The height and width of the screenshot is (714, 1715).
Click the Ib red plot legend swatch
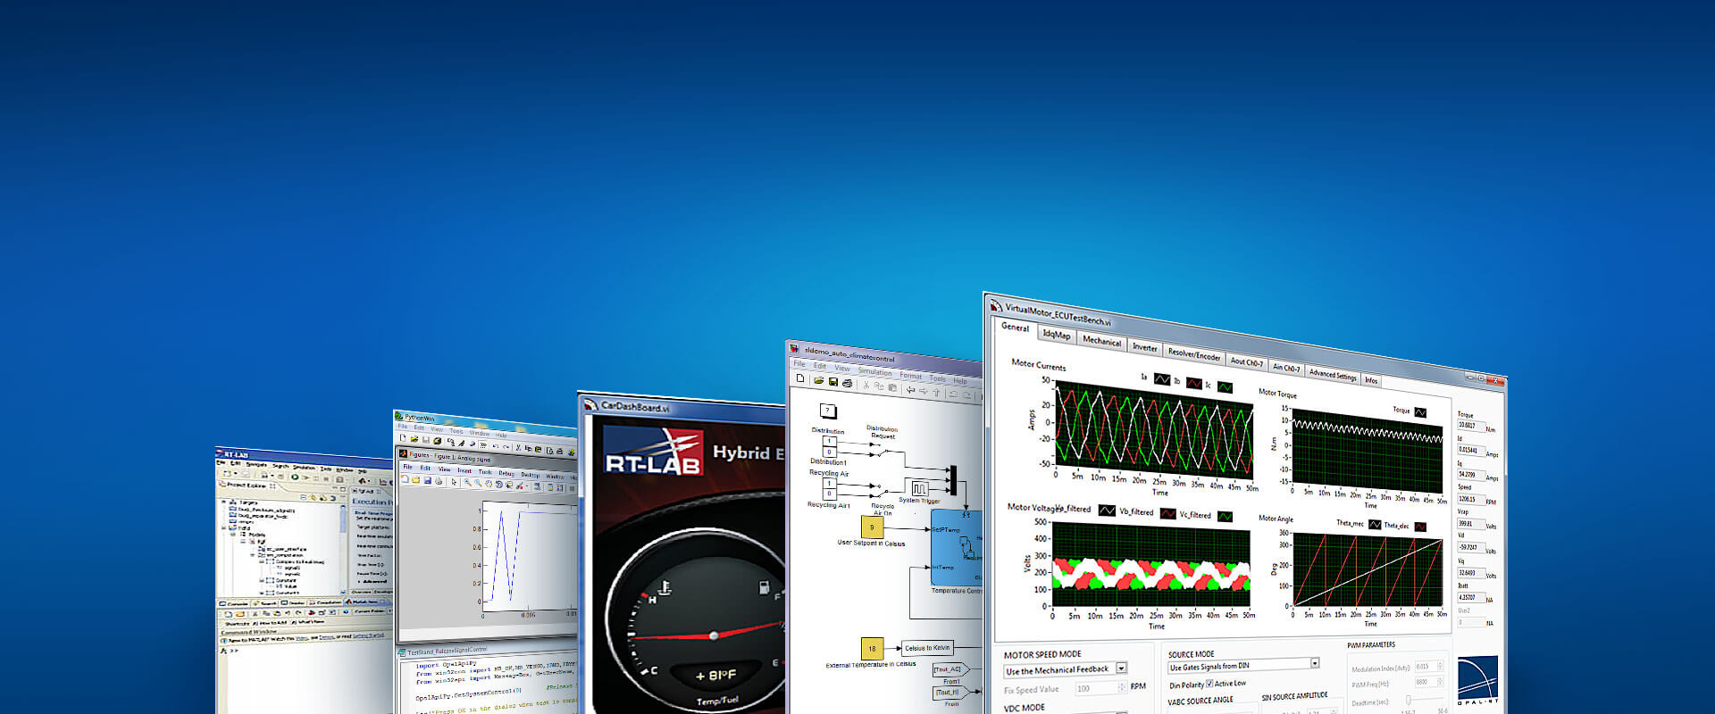tap(1194, 383)
